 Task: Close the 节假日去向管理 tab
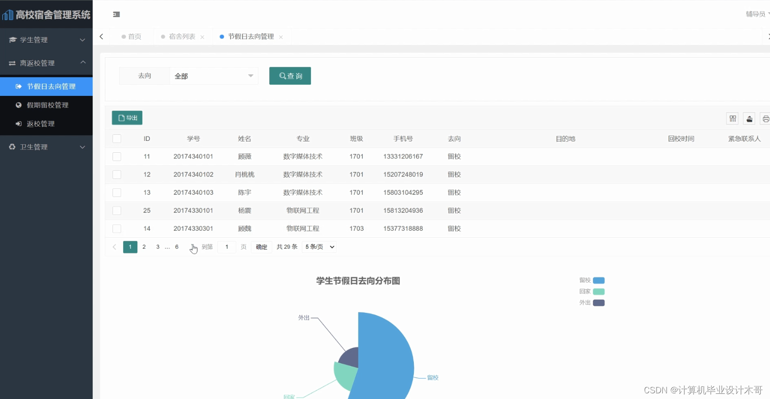coord(281,37)
